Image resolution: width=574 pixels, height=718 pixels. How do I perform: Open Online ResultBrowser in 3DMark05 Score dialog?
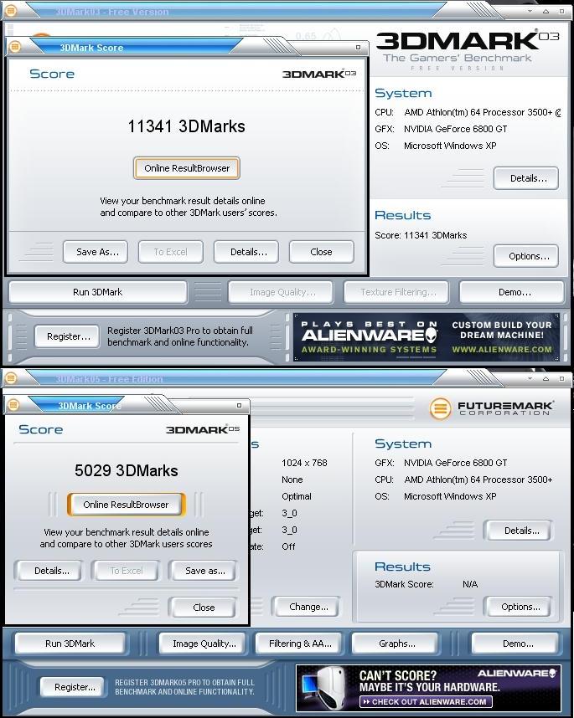pos(126,505)
